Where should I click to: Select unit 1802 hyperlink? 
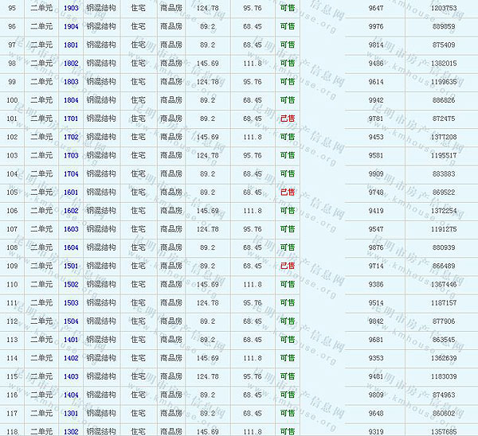70,63
